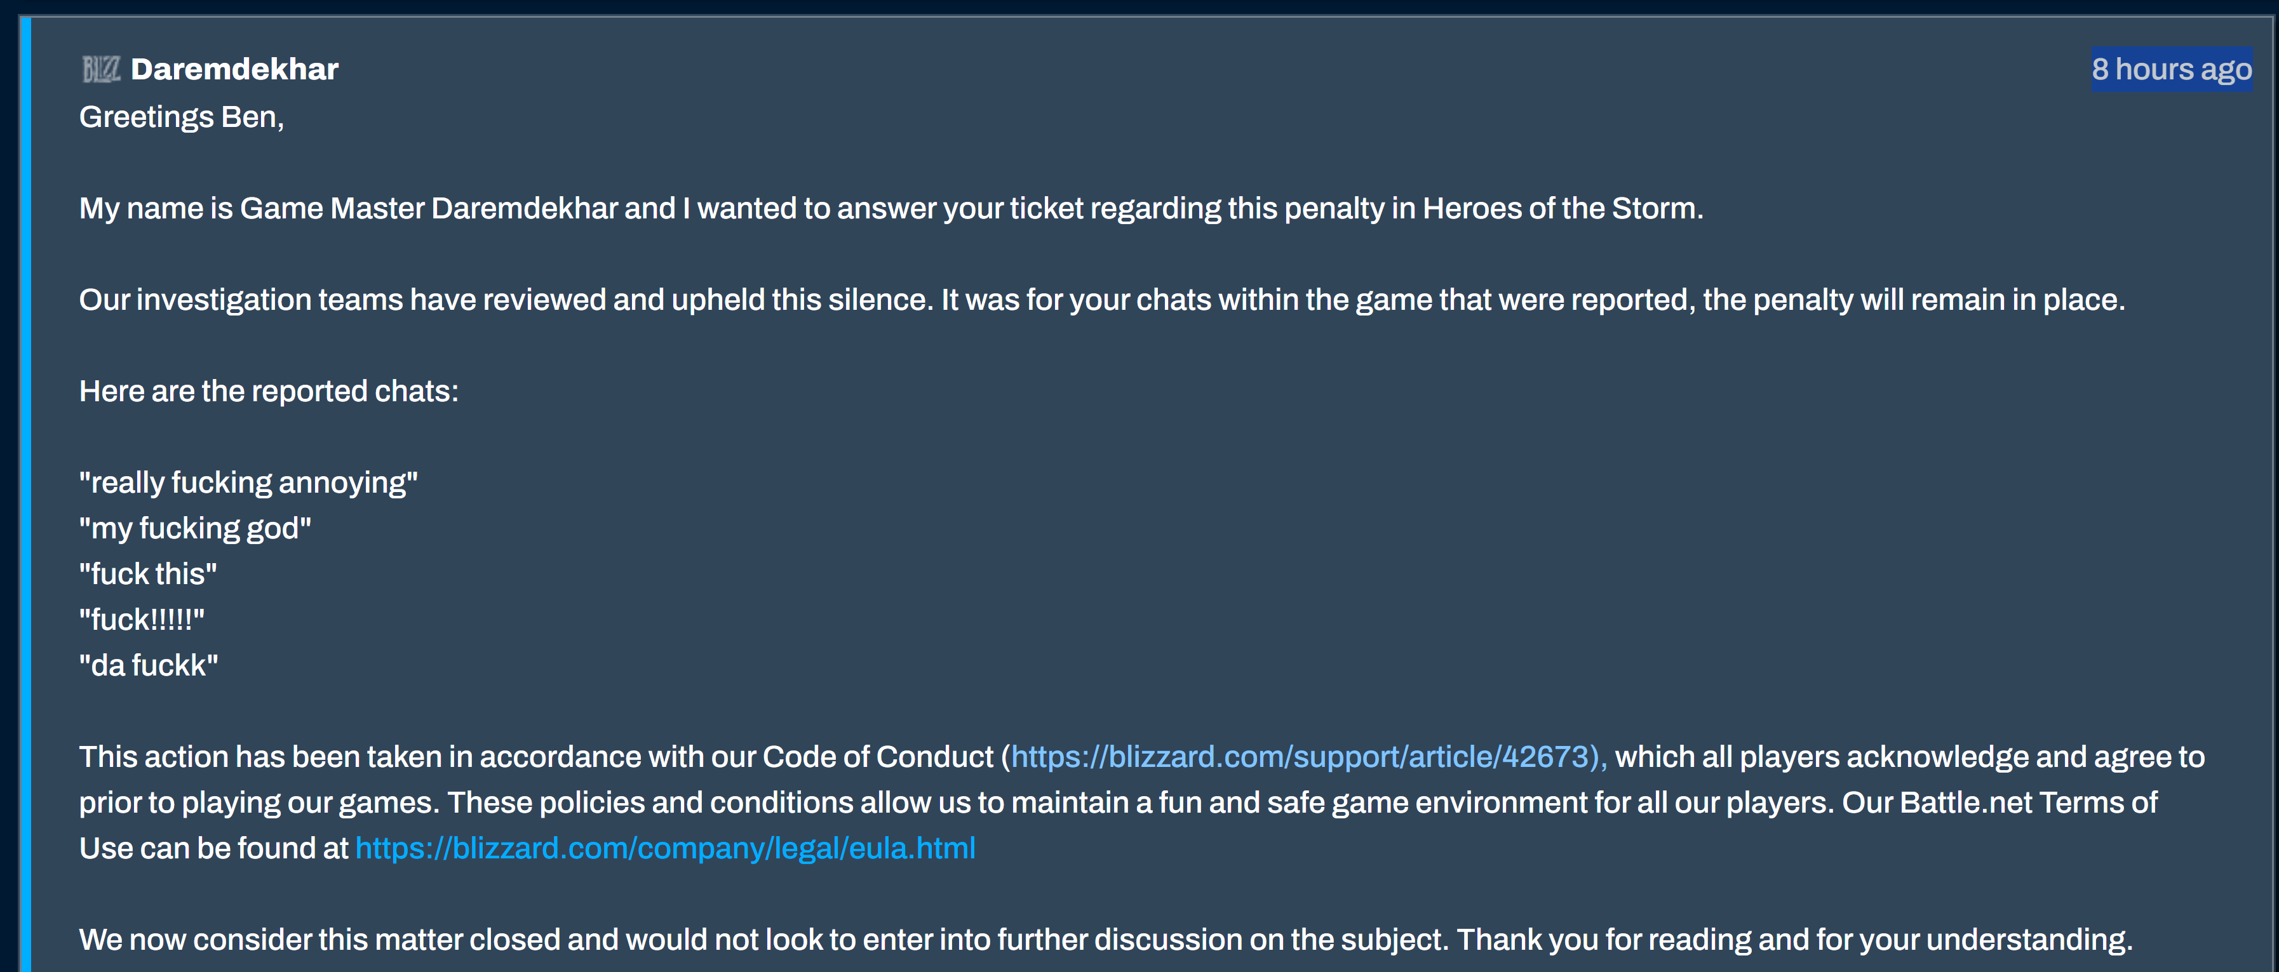Open the Daremdekhar author name
The width and height of the screenshot is (2279, 972).
click(x=234, y=69)
